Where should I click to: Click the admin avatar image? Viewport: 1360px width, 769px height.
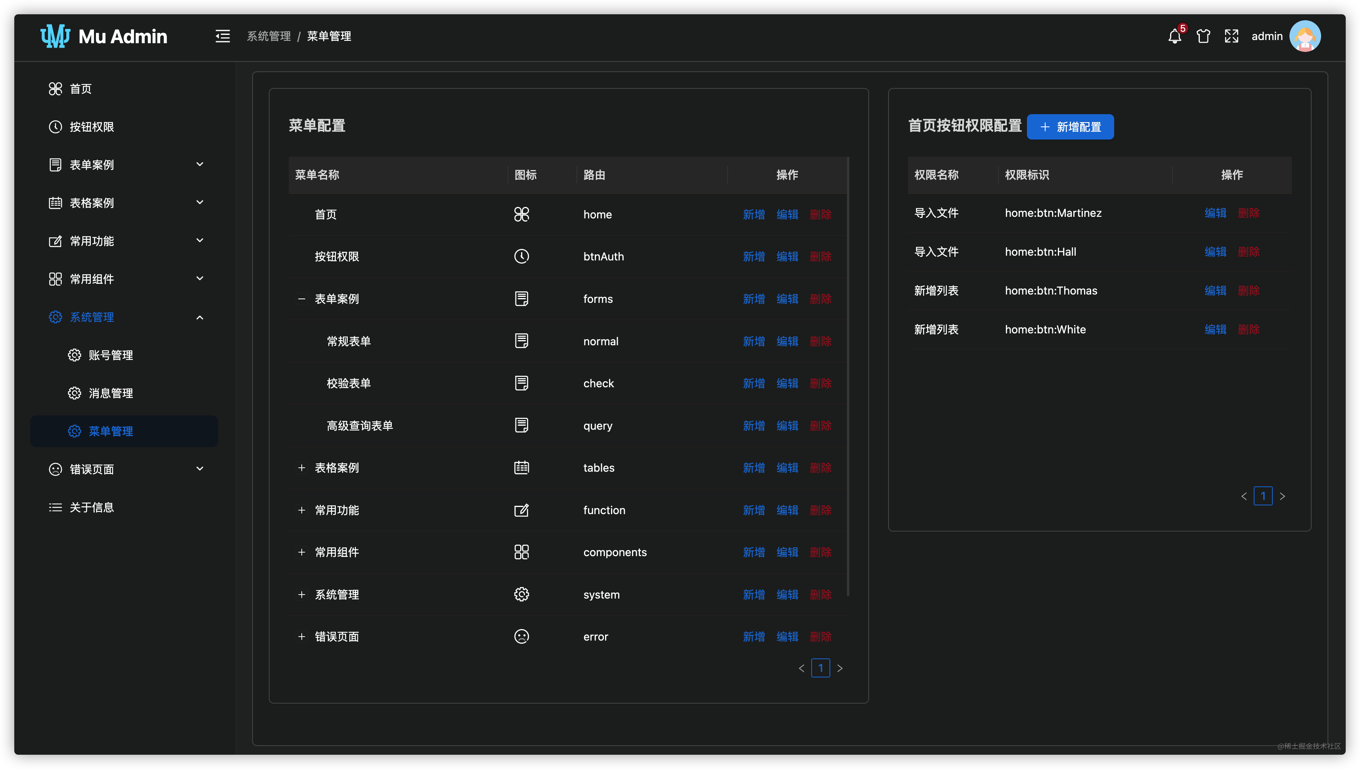pyautogui.click(x=1304, y=36)
